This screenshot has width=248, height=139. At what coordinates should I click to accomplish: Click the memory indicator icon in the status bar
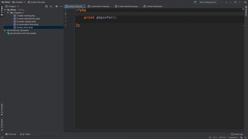pos(246,137)
